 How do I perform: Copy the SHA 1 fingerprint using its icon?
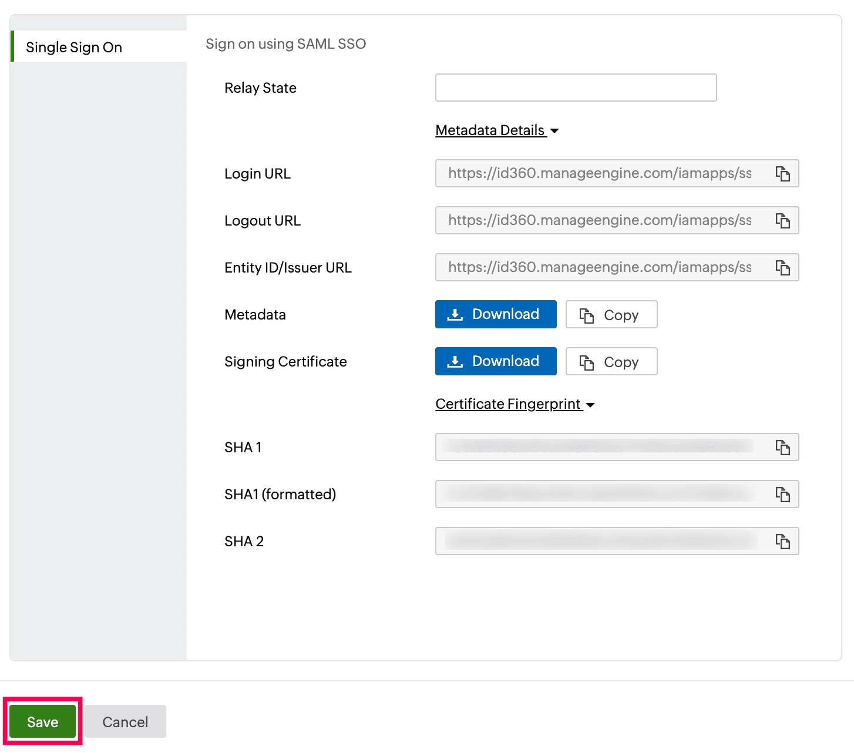point(783,447)
